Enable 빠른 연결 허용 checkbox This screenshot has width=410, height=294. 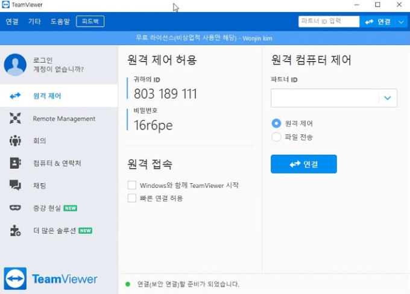[x=132, y=198]
